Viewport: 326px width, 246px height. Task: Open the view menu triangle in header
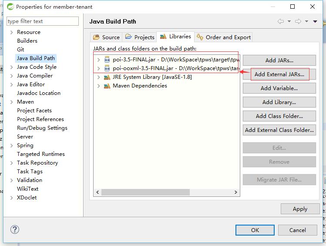click(315, 21)
